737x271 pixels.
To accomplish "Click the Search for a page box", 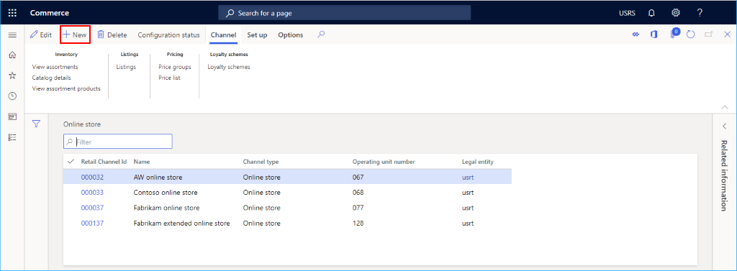I will [345, 13].
